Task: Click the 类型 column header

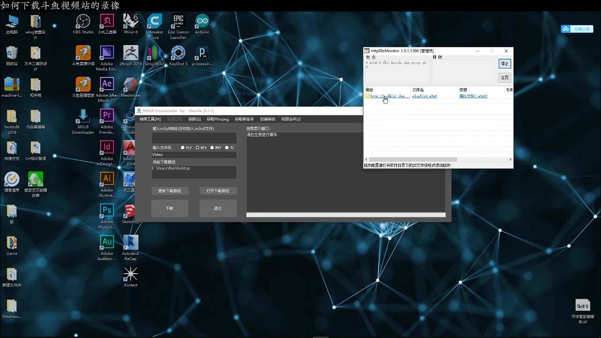Action: point(481,90)
